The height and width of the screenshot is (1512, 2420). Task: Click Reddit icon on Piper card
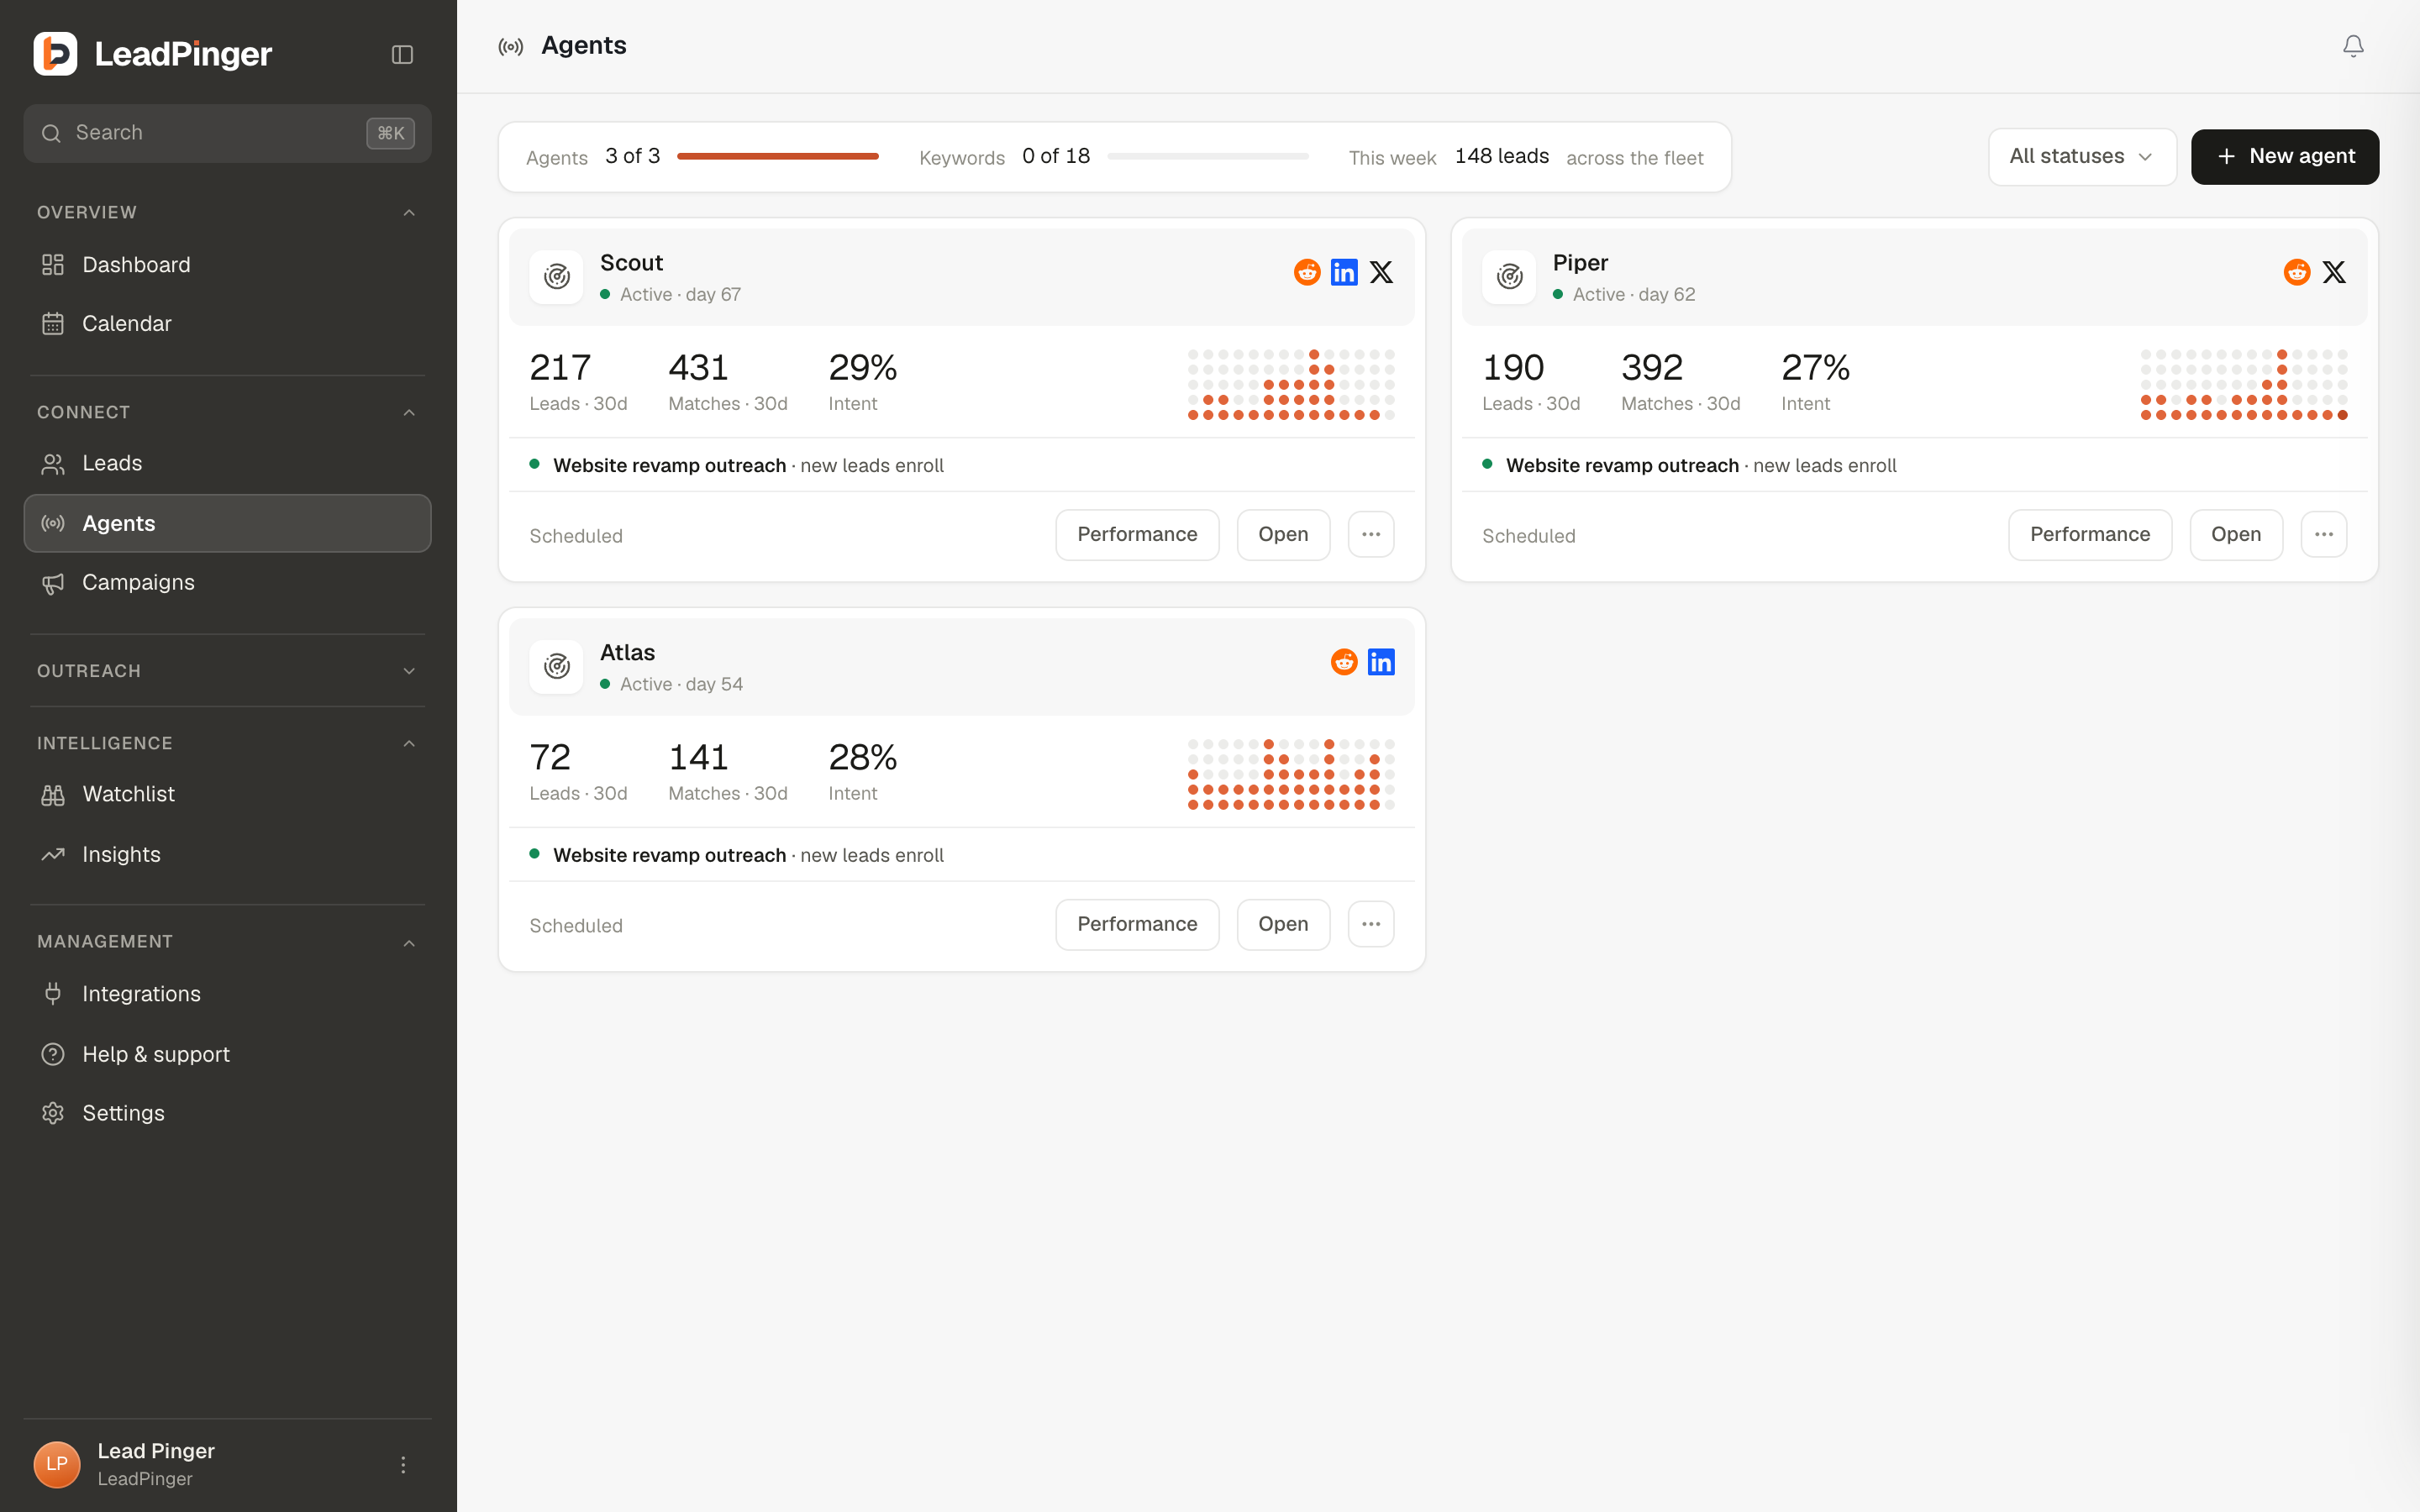[x=2297, y=272]
